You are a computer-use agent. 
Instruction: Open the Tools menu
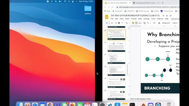[x=153, y=19]
